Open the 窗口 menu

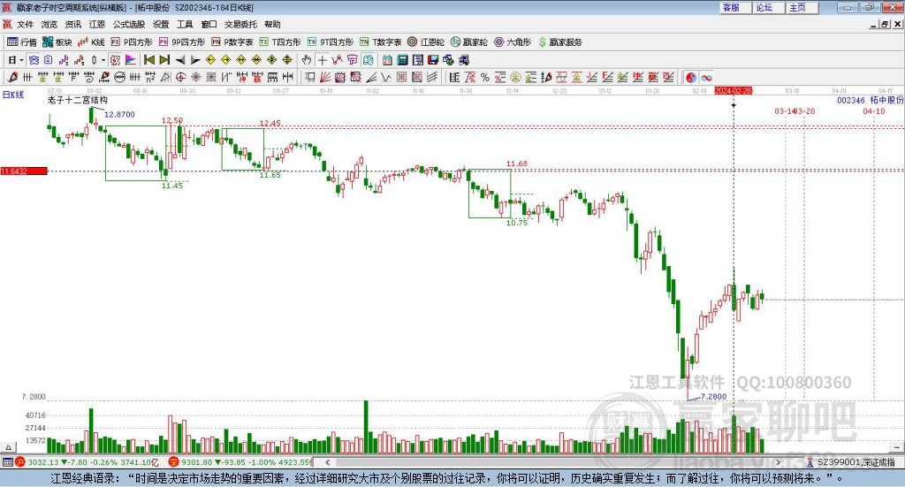click(x=209, y=24)
